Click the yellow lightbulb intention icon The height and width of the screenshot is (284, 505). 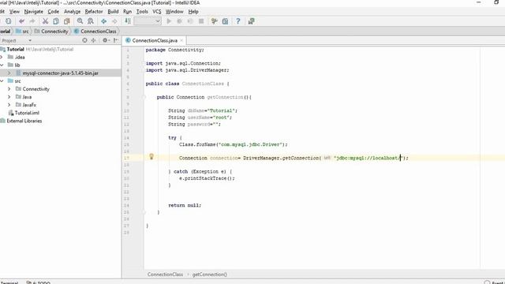coord(151,156)
